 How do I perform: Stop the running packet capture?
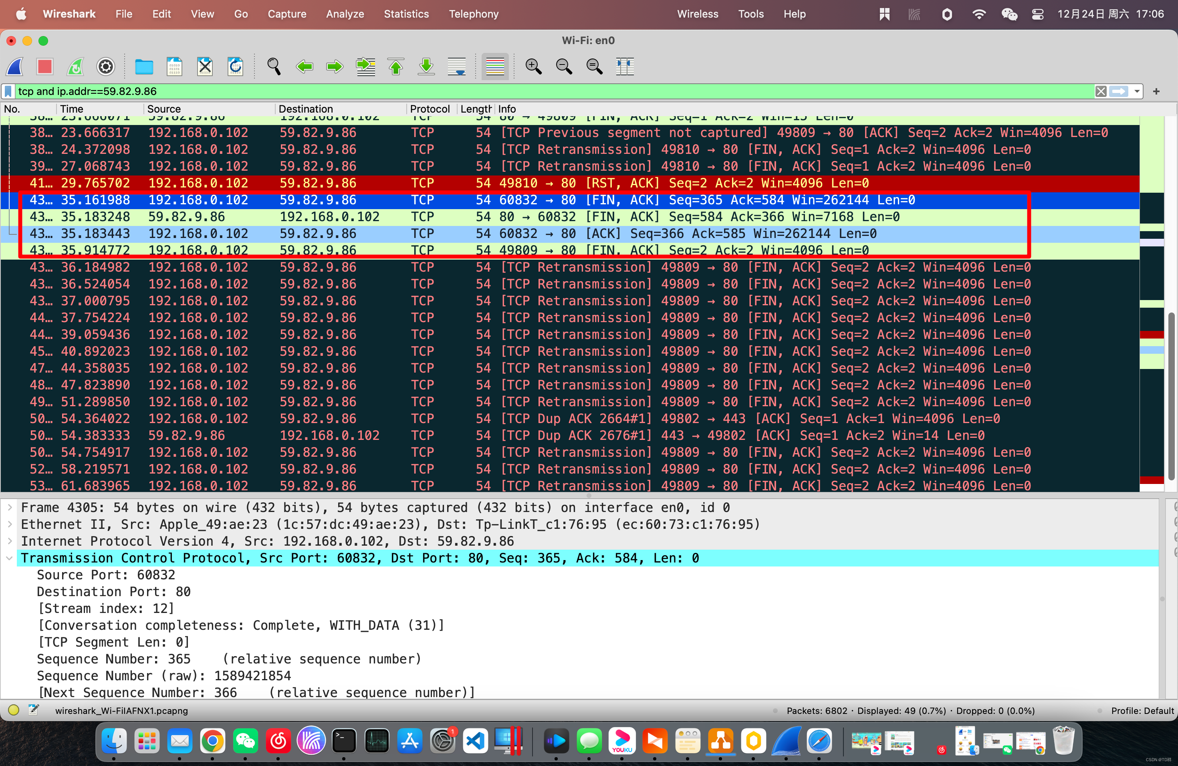(x=44, y=67)
